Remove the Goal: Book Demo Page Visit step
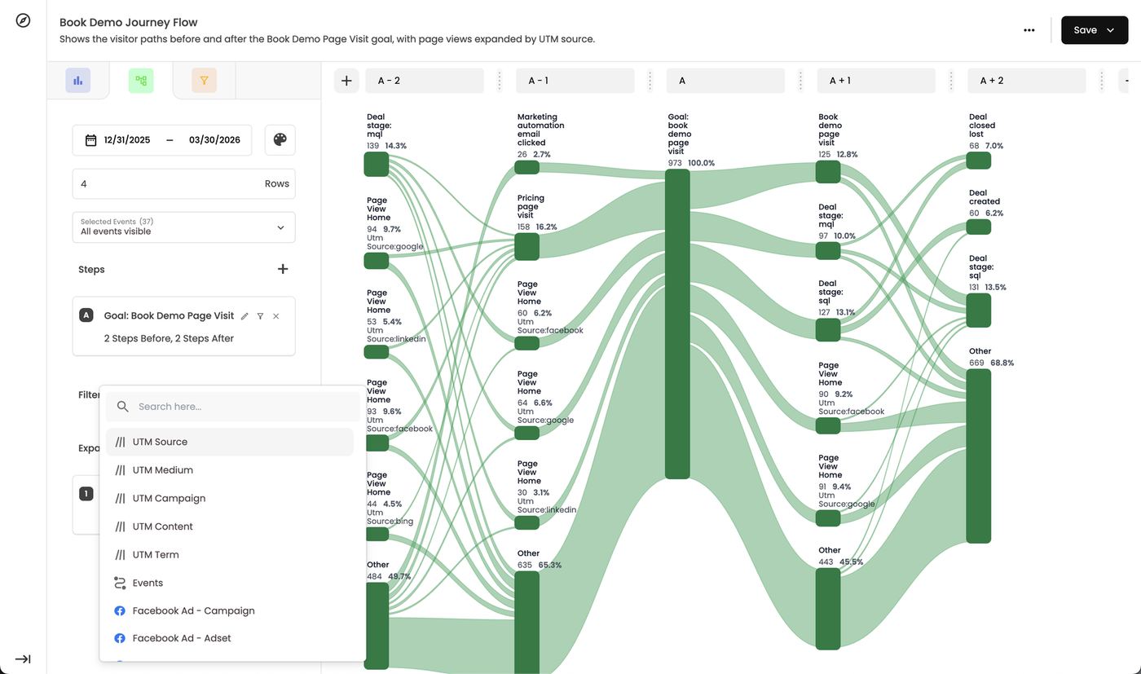1141x674 pixels. click(276, 316)
